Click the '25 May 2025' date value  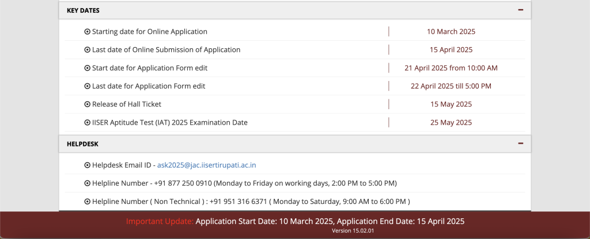(x=451, y=122)
